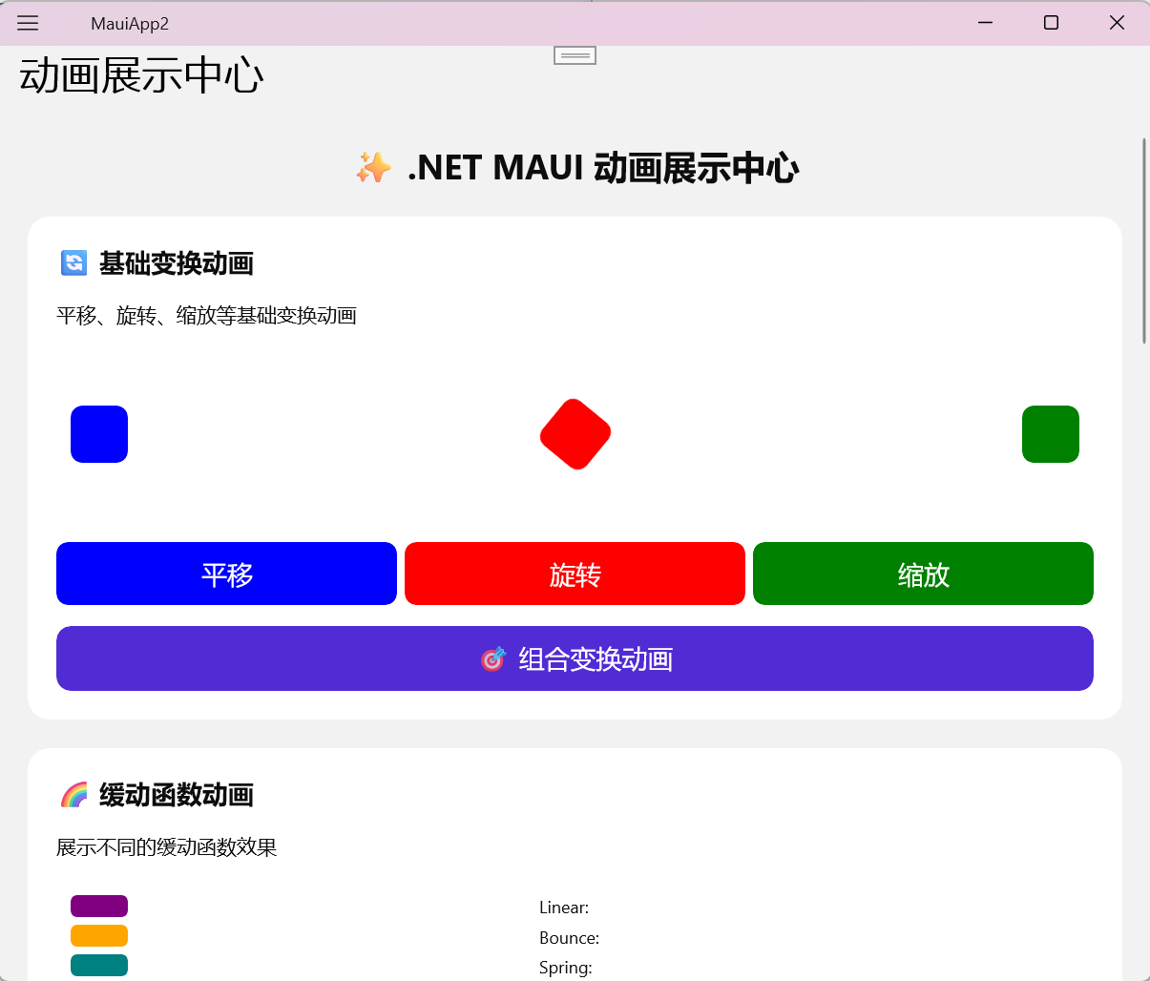Click the Spring: label

(x=566, y=968)
